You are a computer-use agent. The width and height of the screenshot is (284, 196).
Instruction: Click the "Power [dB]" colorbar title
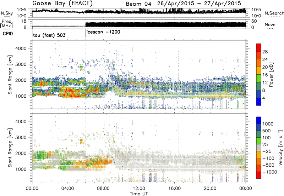(271, 75)
